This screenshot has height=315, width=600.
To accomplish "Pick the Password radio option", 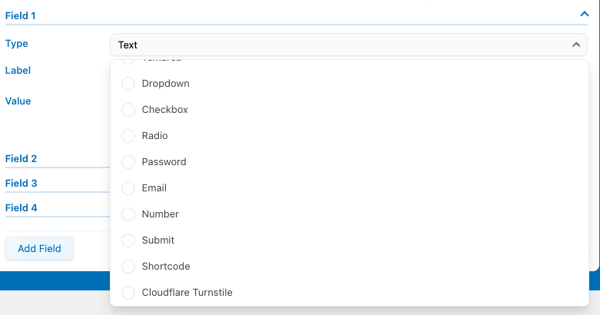I will click(128, 162).
